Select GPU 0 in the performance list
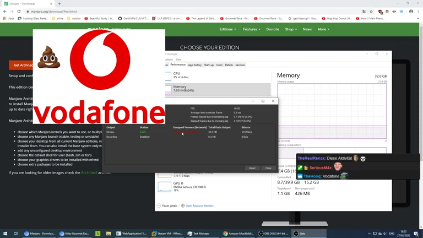 pos(182,187)
